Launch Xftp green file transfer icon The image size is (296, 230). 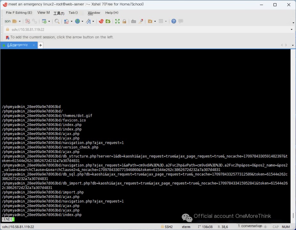pyautogui.click(x=108, y=21)
